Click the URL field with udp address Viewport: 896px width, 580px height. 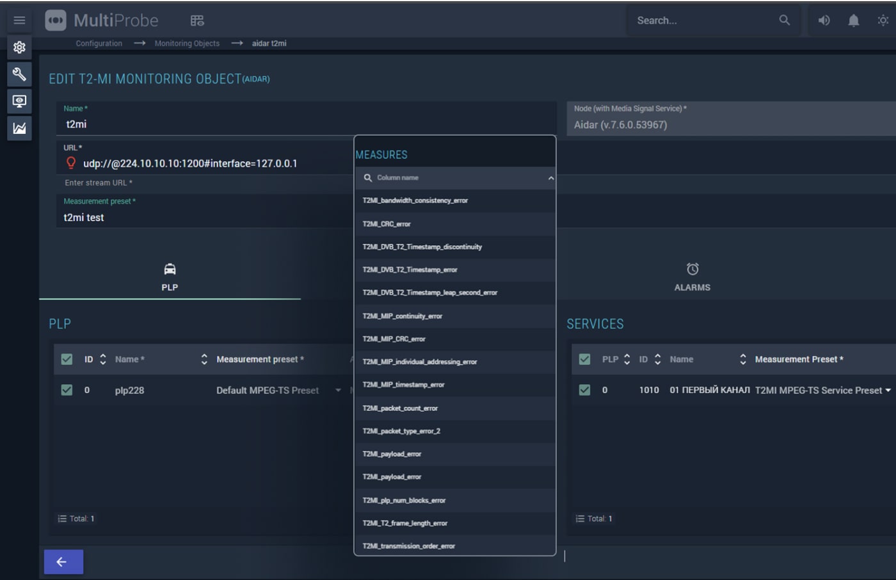click(x=205, y=157)
